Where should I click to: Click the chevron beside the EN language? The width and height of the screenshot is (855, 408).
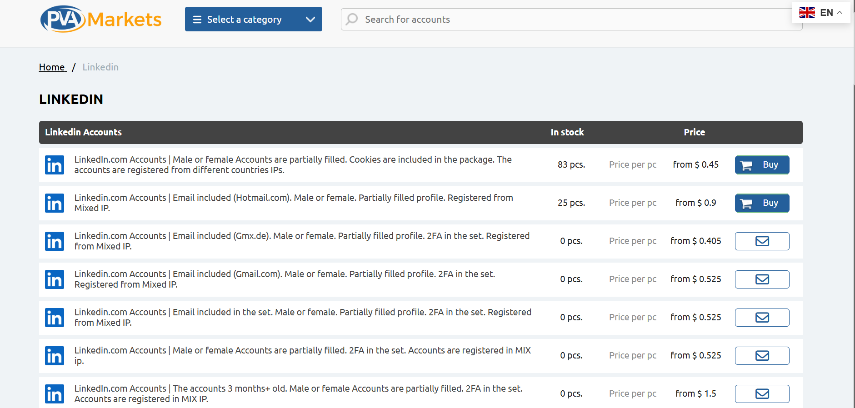pos(840,13)
